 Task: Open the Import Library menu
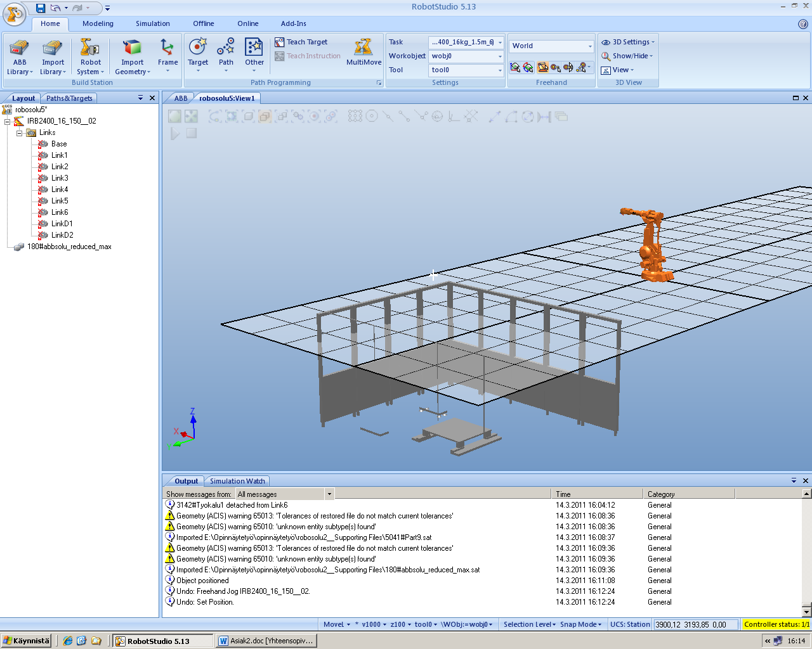[x=53, y=57]
